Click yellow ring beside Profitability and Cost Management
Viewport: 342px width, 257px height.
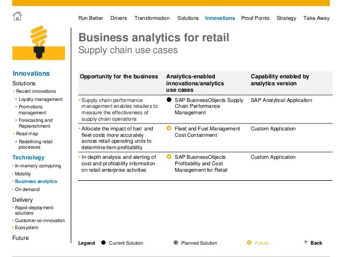coord(169,157)
